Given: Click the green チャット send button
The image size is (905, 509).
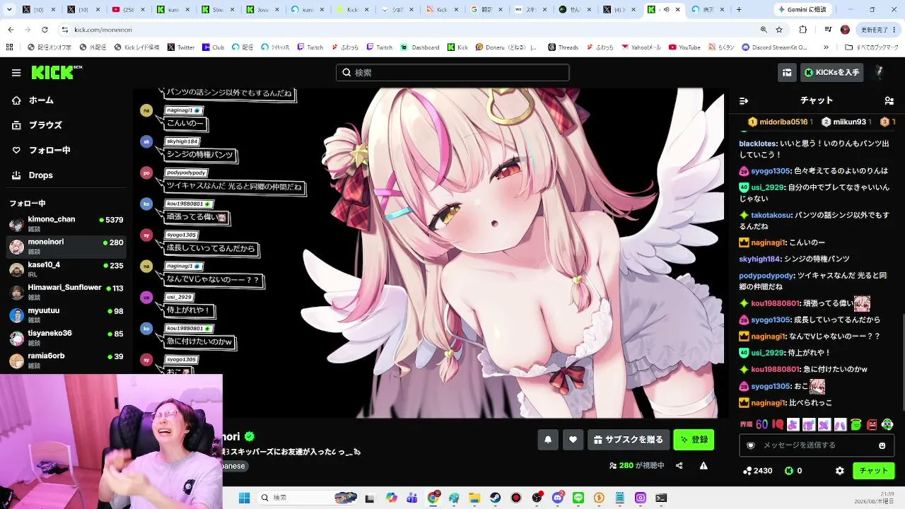Looking at the screenshot, I should [x=873, y=471].
